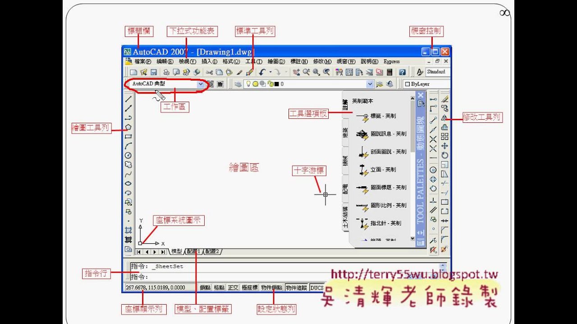The image size is (577, 324).
Task: Click the Plot printer icon
Action: (x=166, y=72)
